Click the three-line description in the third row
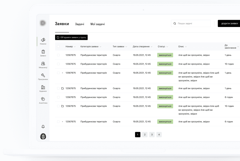Screen dimensions: 240x161 point(199,77)
